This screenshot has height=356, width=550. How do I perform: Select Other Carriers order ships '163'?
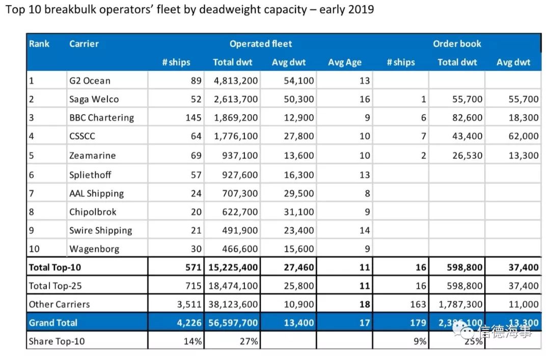tap(418, 305)
